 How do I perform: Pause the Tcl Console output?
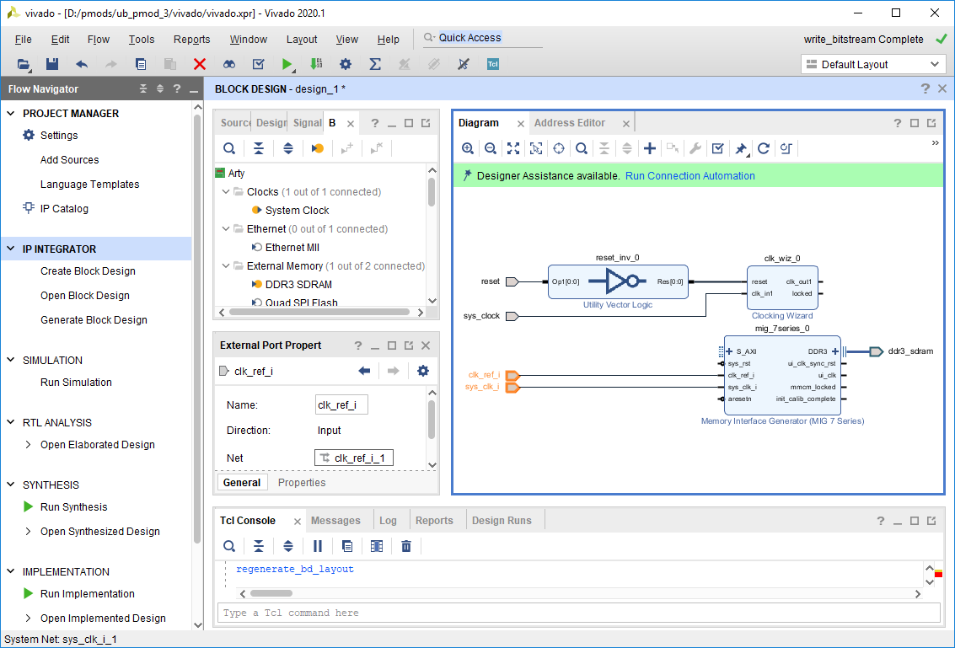[317, 546]
